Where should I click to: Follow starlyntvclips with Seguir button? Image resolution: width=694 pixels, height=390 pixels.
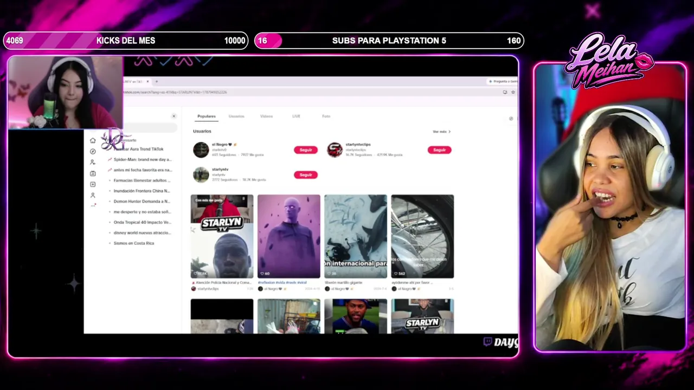439,150
